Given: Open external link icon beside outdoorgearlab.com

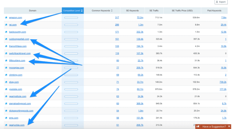Looking at the screenshot, I should pos(6,39).
